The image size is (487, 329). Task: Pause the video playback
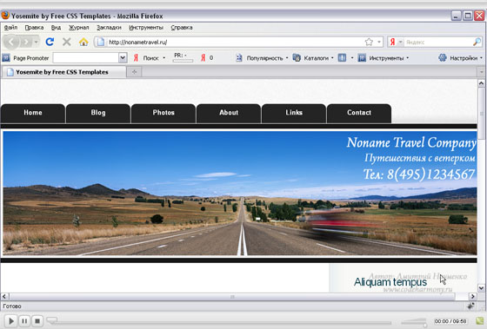pos(24,321)
